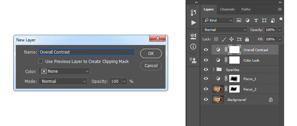Open the Info panel icon

click(193, 46)
